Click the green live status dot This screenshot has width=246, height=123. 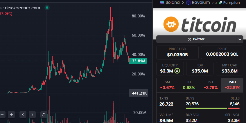pos(47,8)
